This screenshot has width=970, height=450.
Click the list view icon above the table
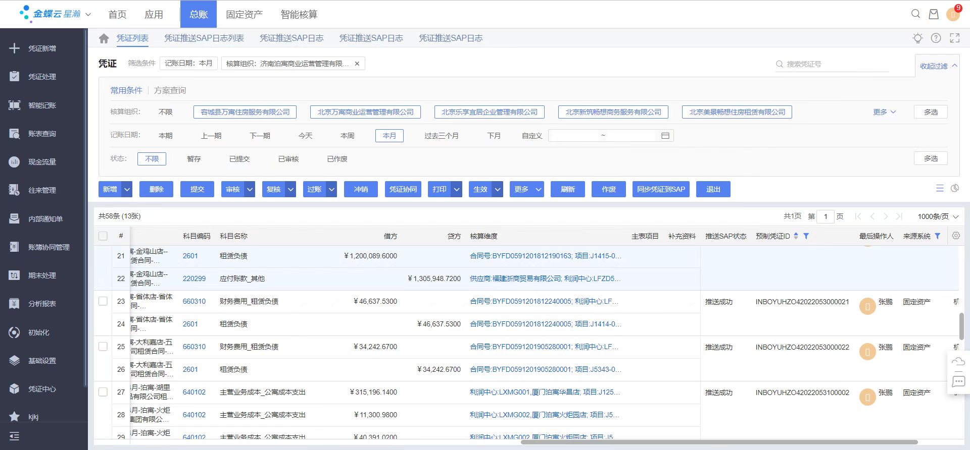tap(940, 188)
